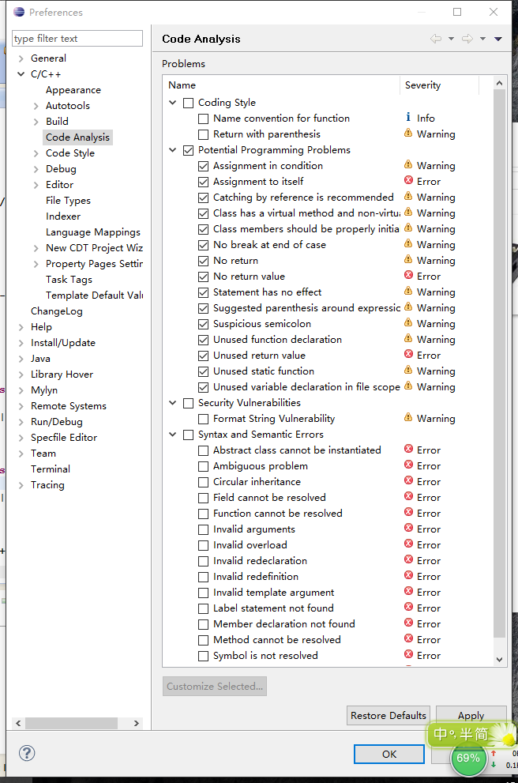518x783 pixels.
Task: Uncheck Assignment in condition
Action: pos(203,166)
